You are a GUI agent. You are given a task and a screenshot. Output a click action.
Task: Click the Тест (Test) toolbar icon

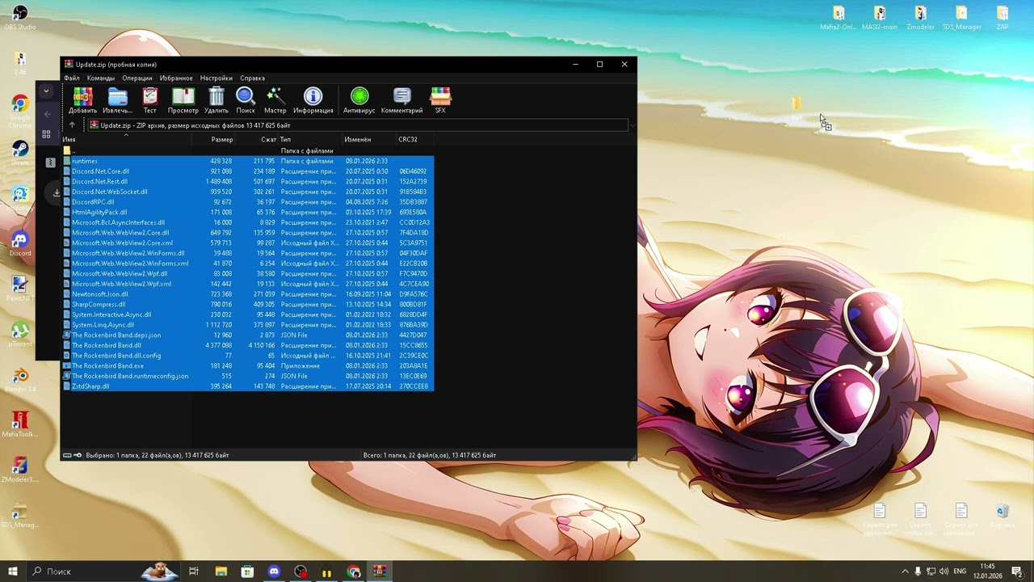point(150,100)
